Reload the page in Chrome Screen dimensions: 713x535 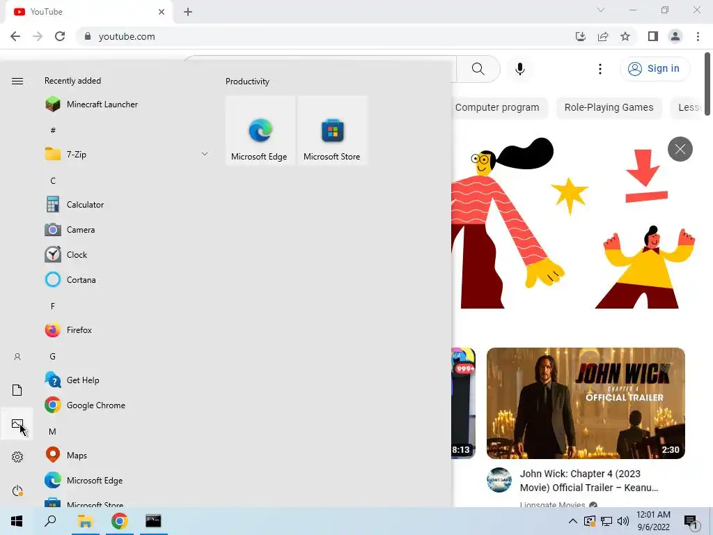[60, 36]
